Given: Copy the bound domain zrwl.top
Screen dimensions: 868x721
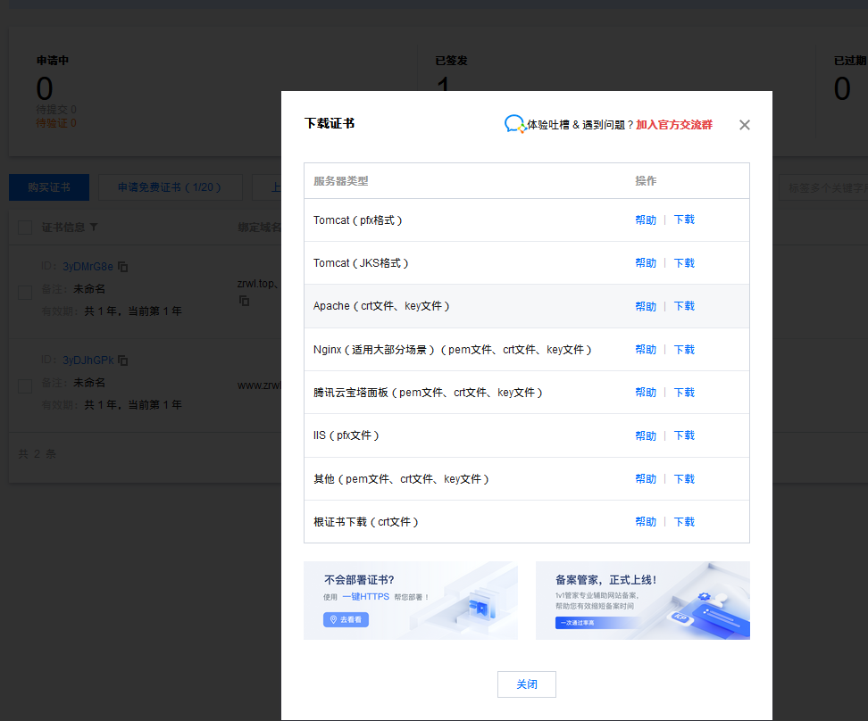Looking at the screenshot, I should coord(244,299).
